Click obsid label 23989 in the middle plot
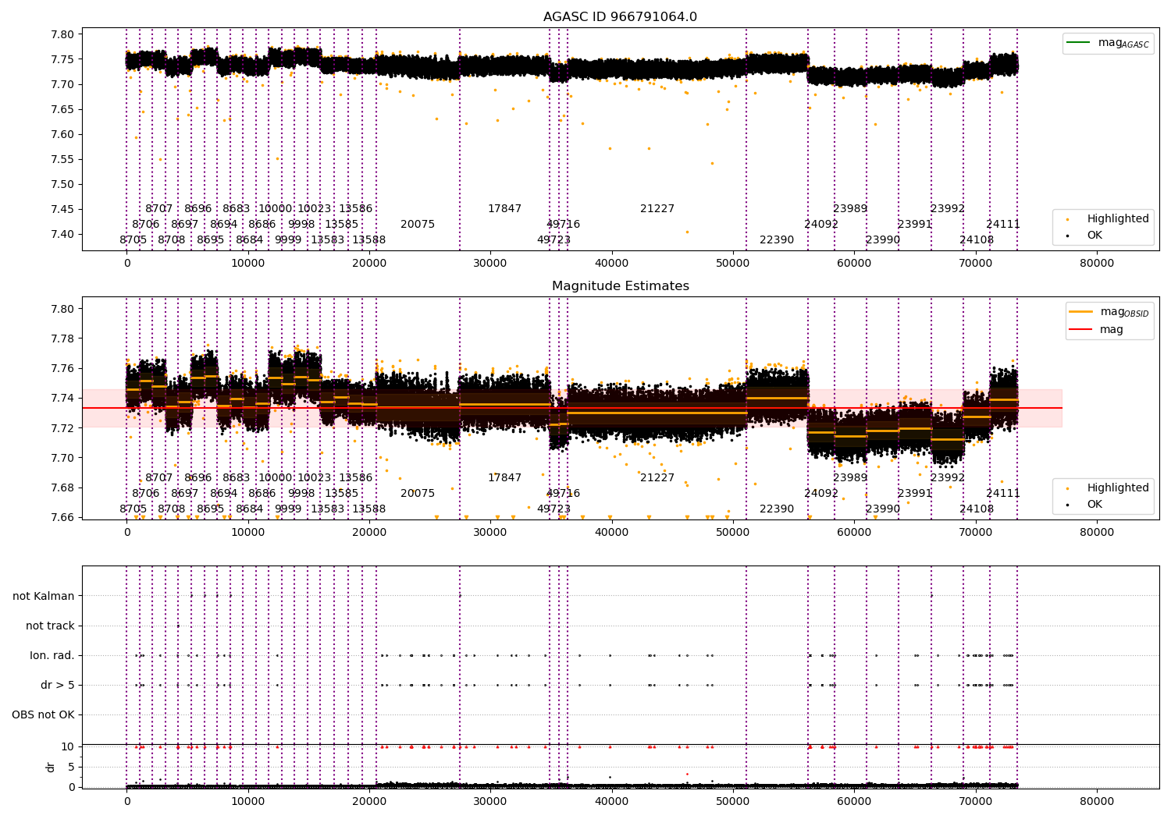The width and height of the screenshot is (1171, 819). (850, 477)
